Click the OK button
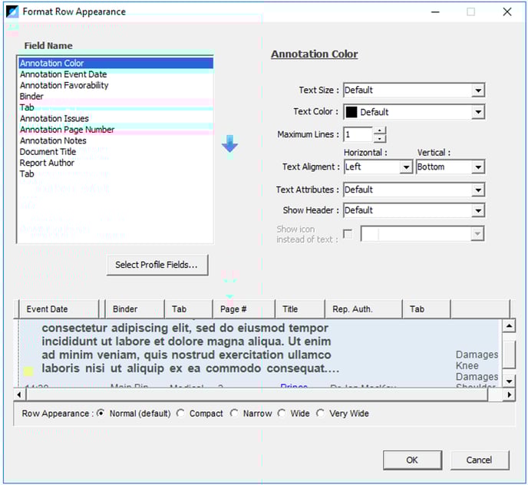 [412, 460]
